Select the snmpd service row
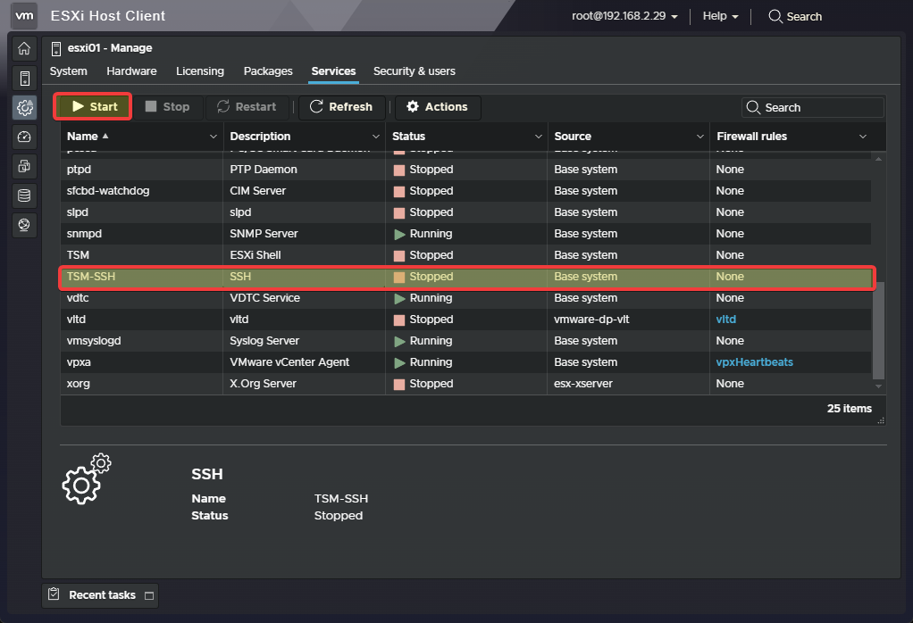The image size is (913, 623). click(x=465, y=234)
